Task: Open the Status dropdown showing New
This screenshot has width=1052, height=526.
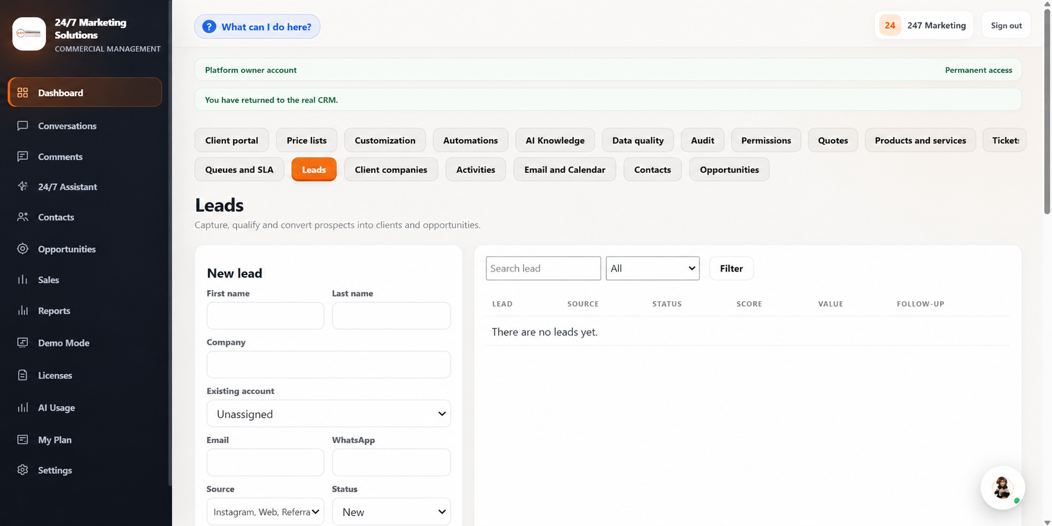Action: (391, 511)
